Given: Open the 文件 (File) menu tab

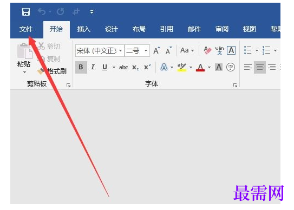Looking at the screenshot, I should point(26,29).
